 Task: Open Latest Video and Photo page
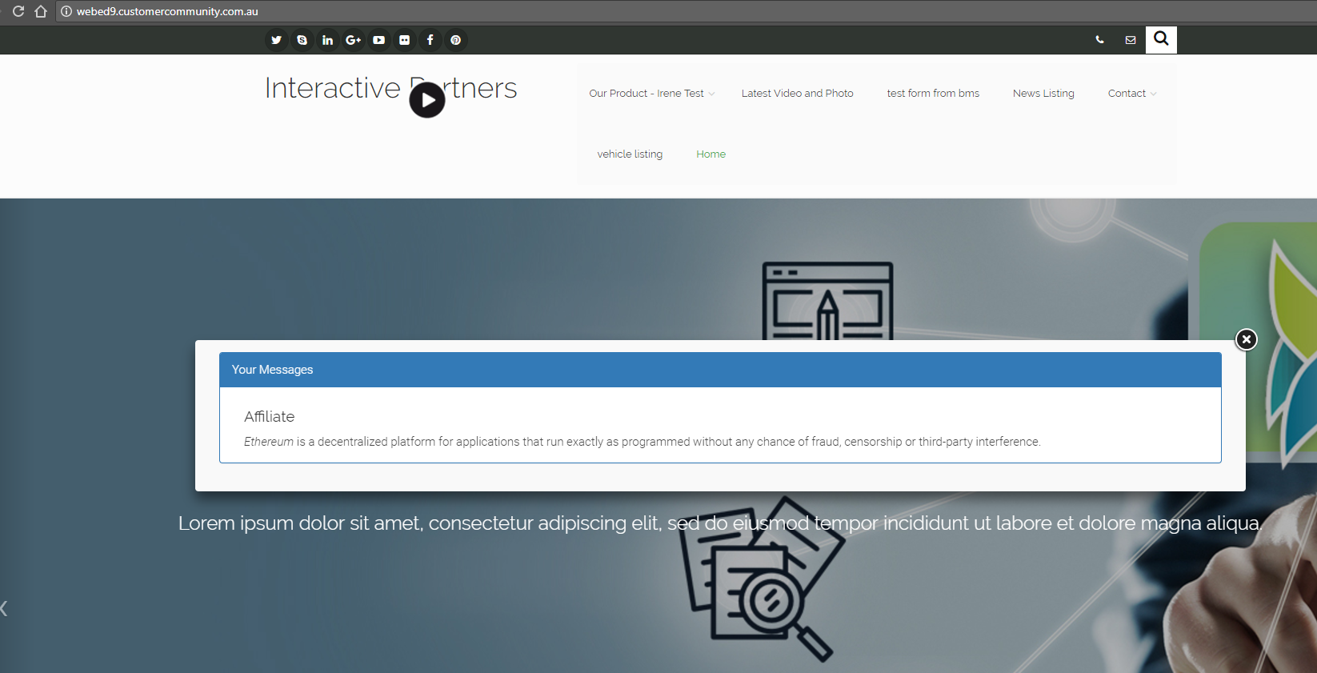point(797,94)
